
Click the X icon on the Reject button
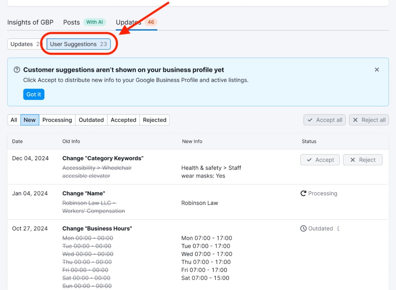(x=353, y=160)
